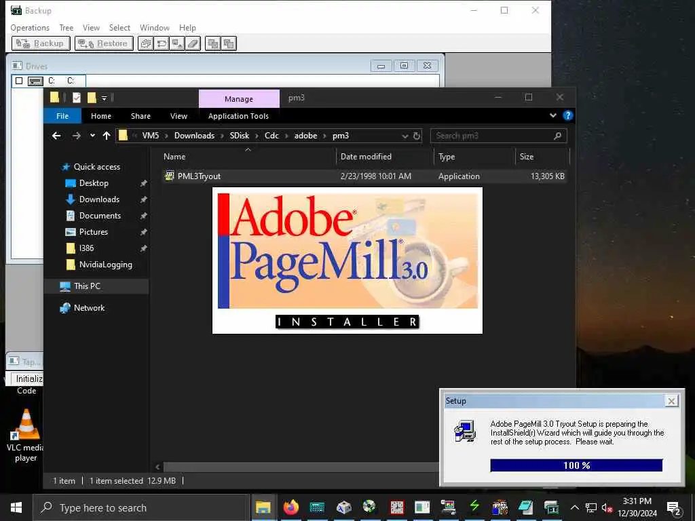Viewport: 695px width, 521px height.
Task: Click adobe in the address bar path
Action: point(306,136)
